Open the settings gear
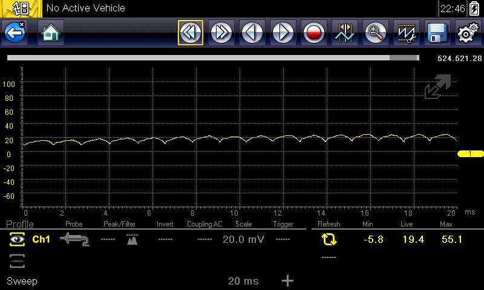The height and width of the screenshot is (290, 484). click(466, 33)
